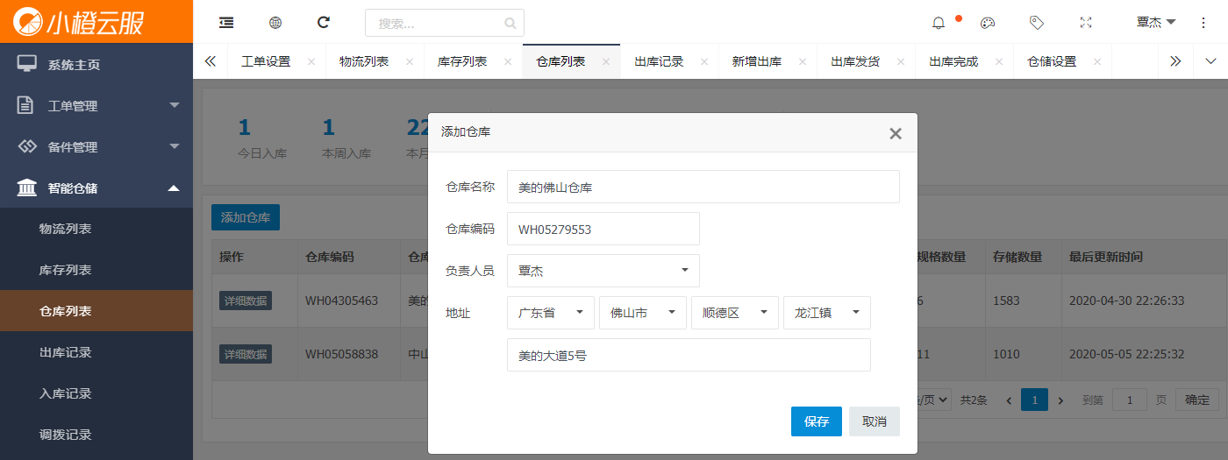Open 系统主页 in sidebar
1228x460 pixels.
point(96,64)
